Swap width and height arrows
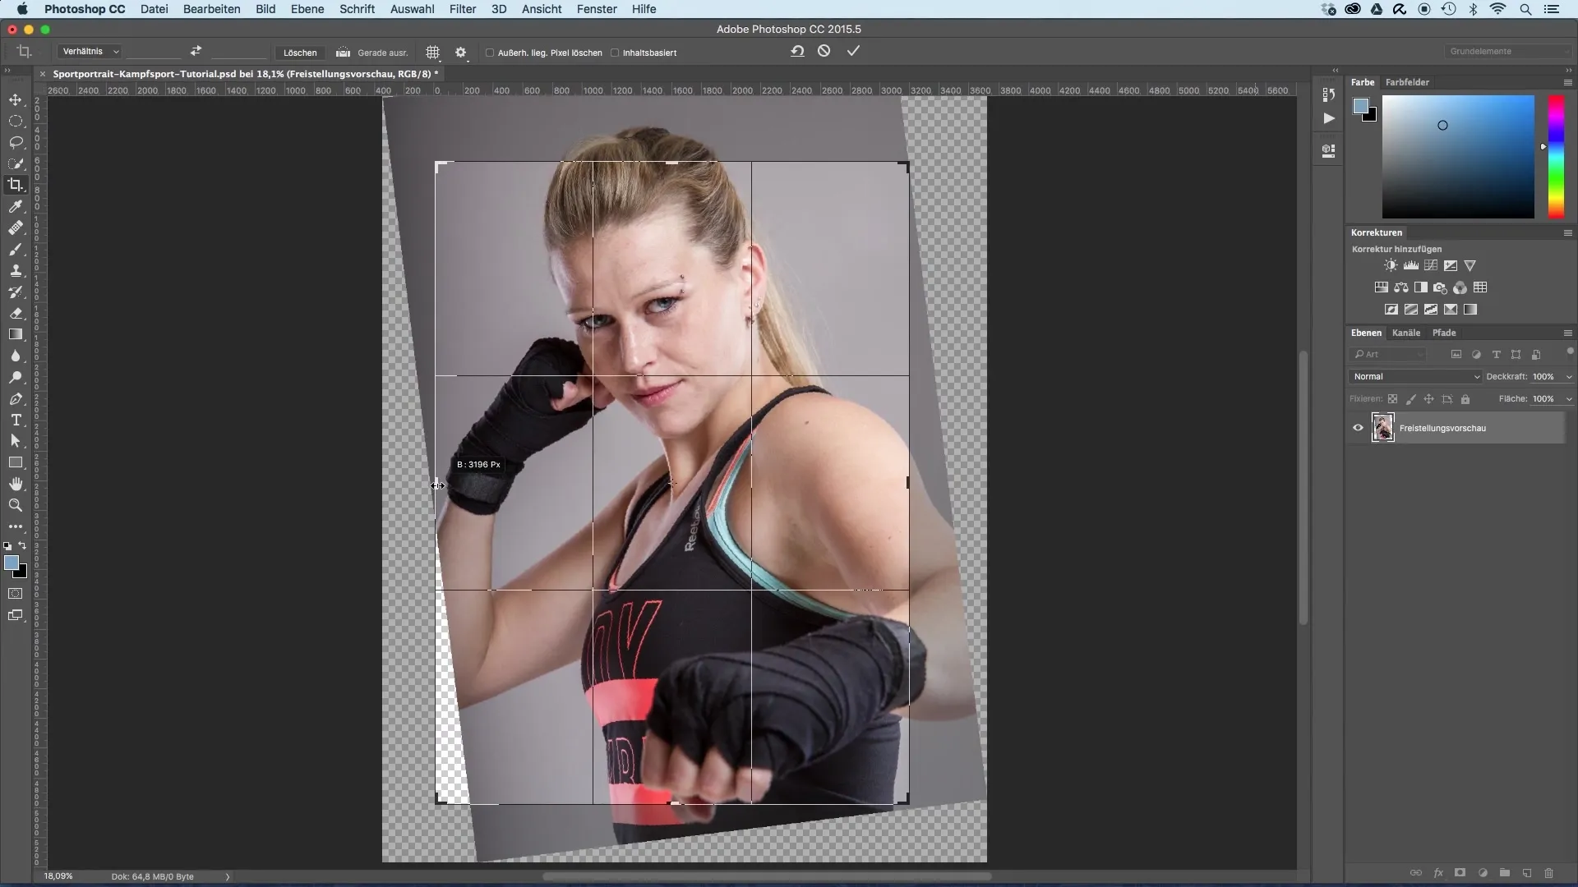The height and width of the screenshot is (887, 1578). (x=196, y=51)
